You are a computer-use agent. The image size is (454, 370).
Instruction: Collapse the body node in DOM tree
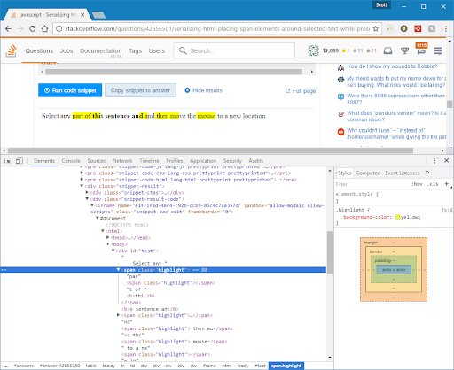[x=107, y=244]
